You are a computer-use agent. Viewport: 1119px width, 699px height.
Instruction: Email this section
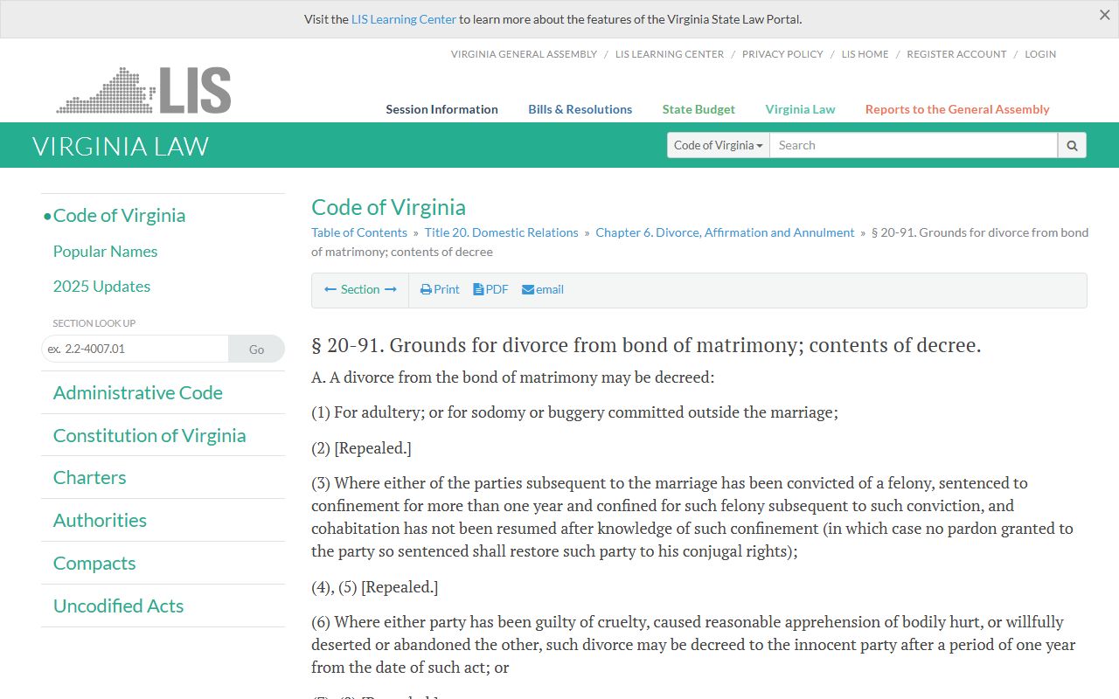click(x=543, y=289)
